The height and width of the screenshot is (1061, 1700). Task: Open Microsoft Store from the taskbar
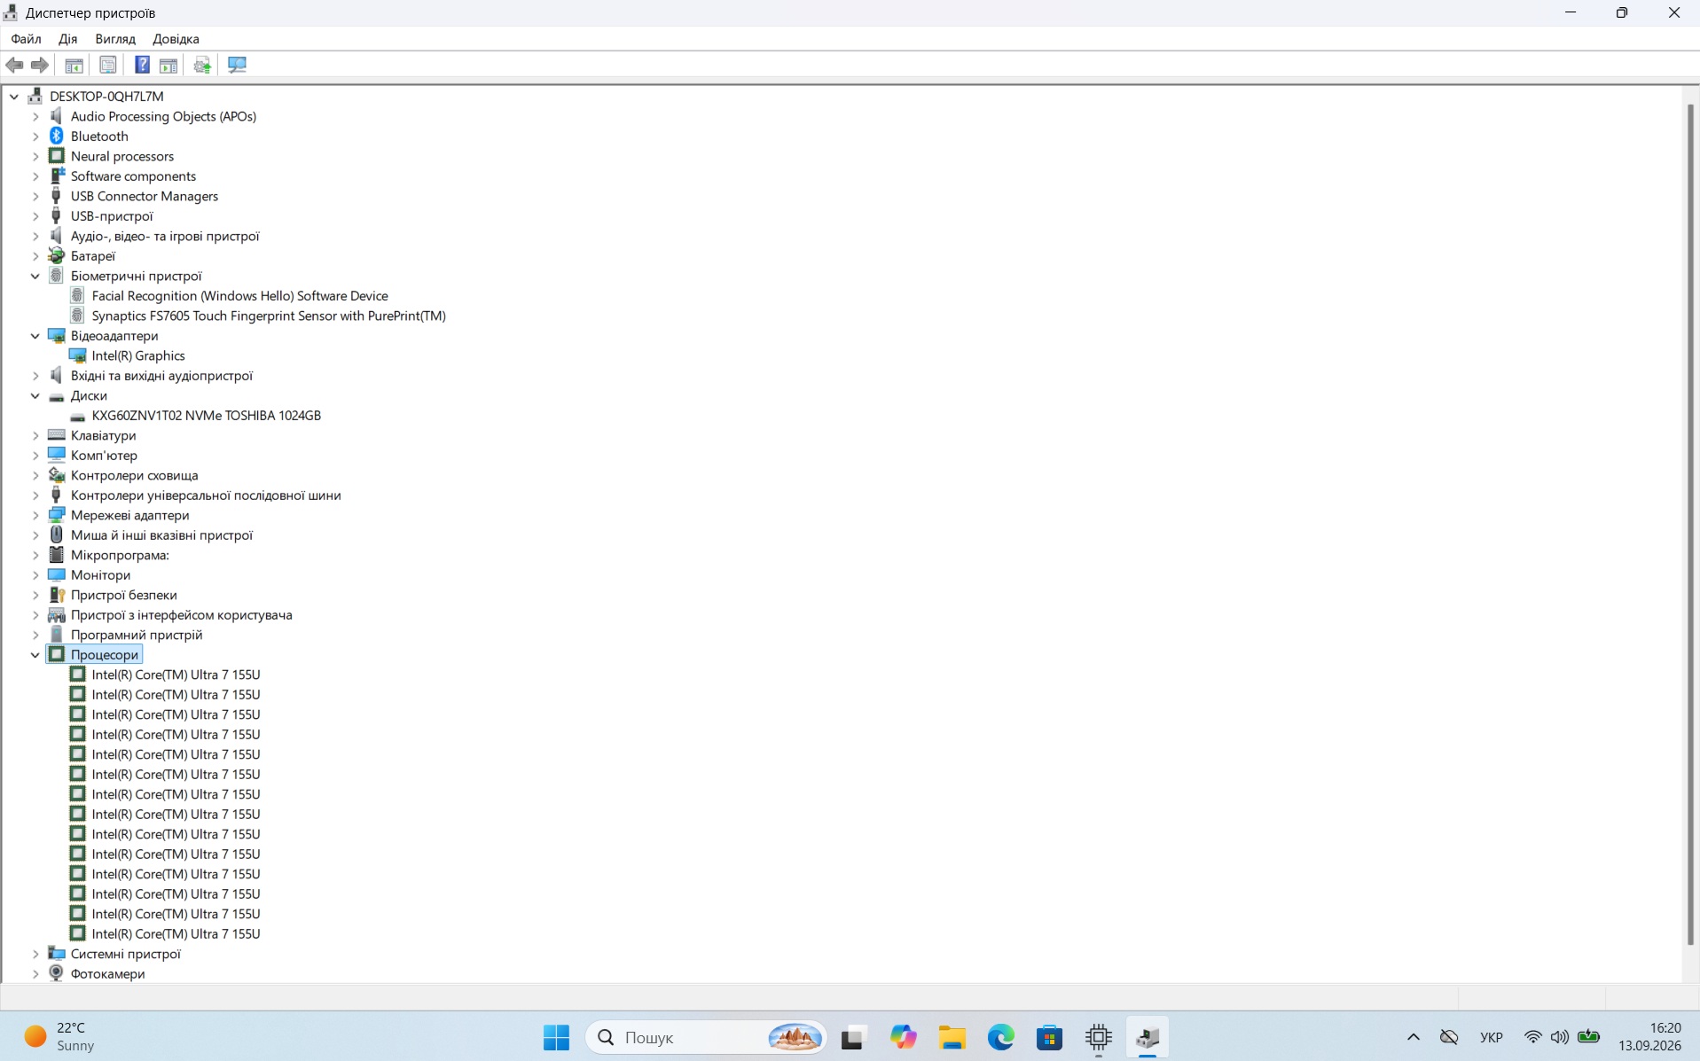click(x=1049, y=1037)
